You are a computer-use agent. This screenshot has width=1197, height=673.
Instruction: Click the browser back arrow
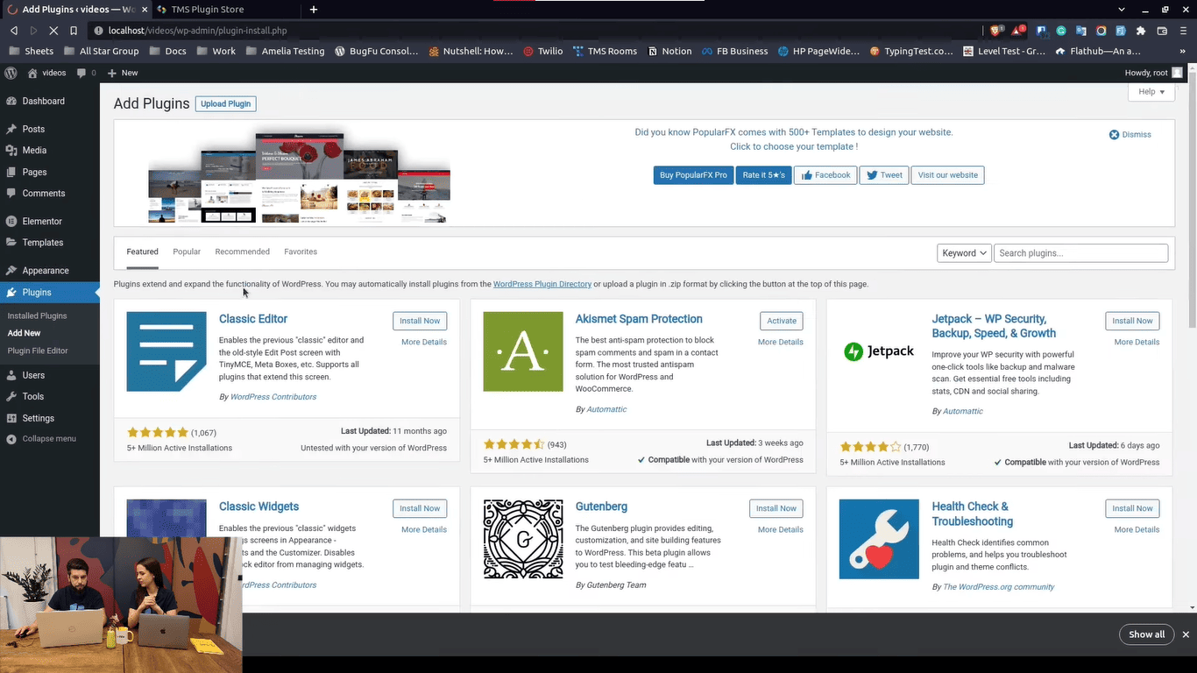pyautogui.click(x=14, y=31)
